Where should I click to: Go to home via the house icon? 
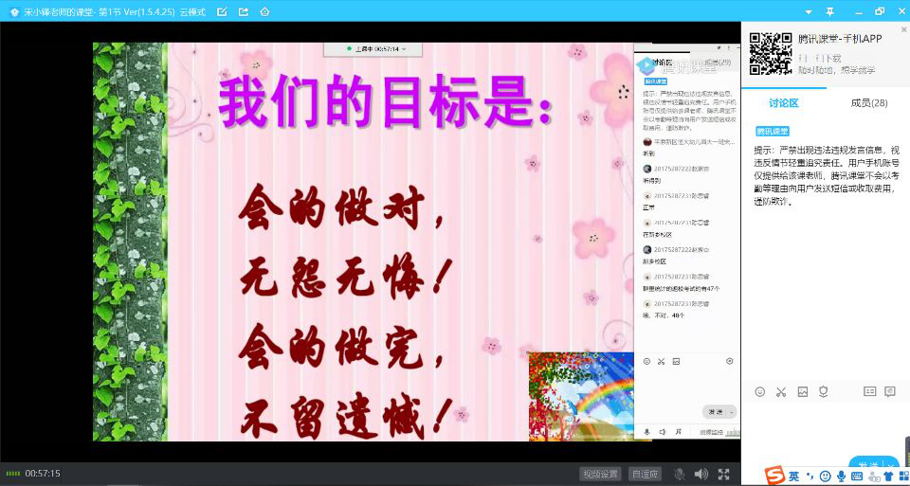point(264,11)
